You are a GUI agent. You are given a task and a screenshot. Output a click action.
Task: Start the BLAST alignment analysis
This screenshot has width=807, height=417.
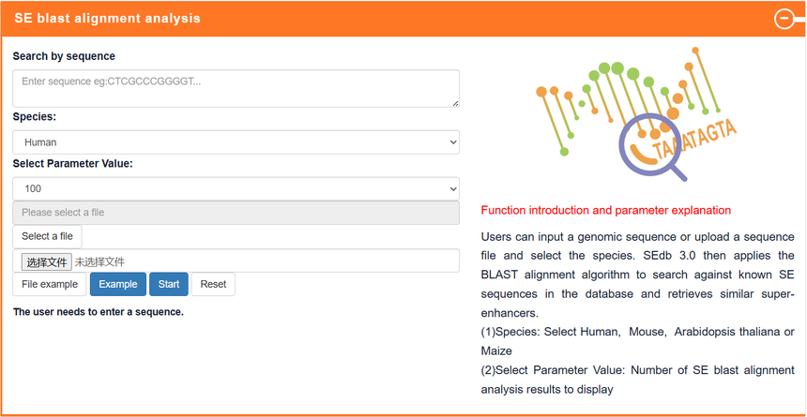(x=169, y=284)
